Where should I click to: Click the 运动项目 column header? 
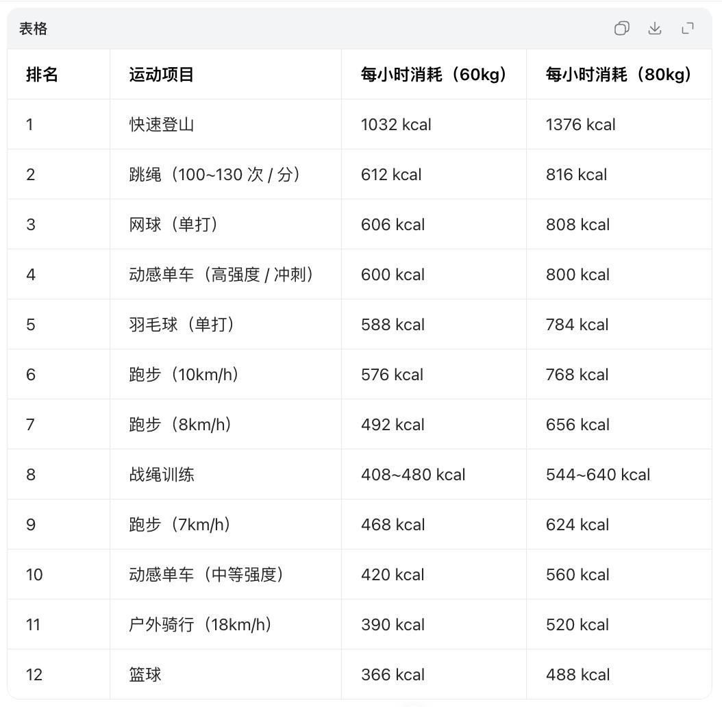tap(162, 75)
